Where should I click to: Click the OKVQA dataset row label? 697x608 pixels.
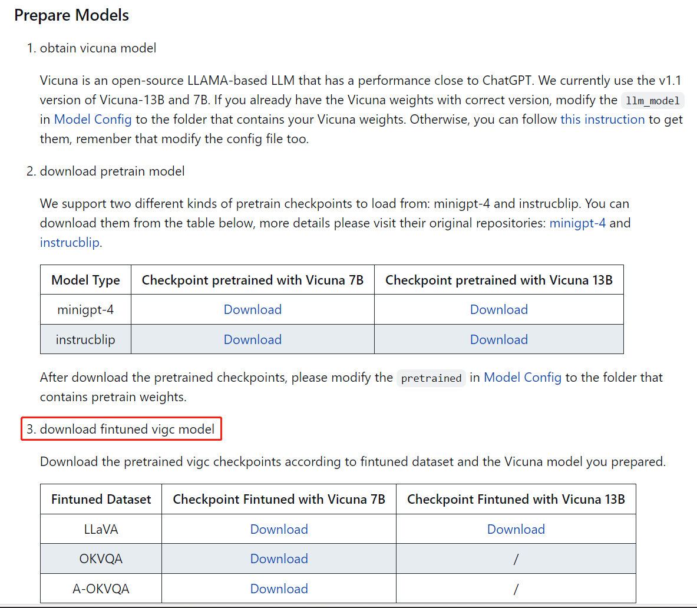pyautogui.click(x=100, y=559)
